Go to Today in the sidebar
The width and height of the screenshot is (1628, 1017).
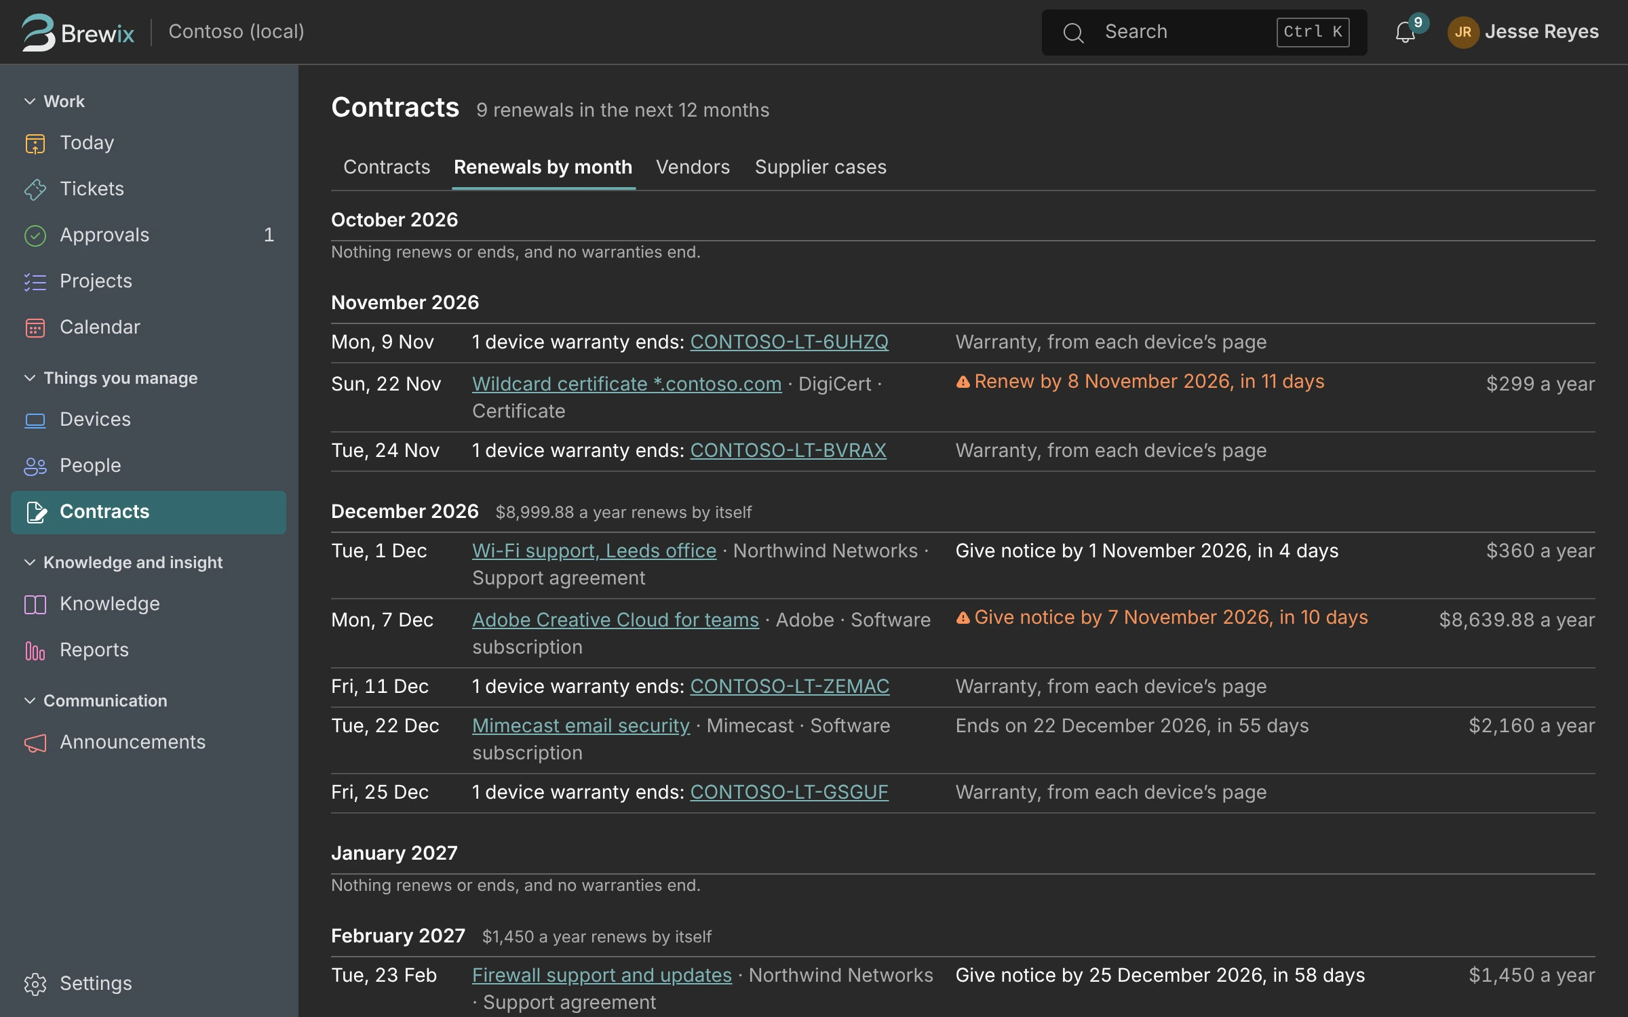(149, 143)
